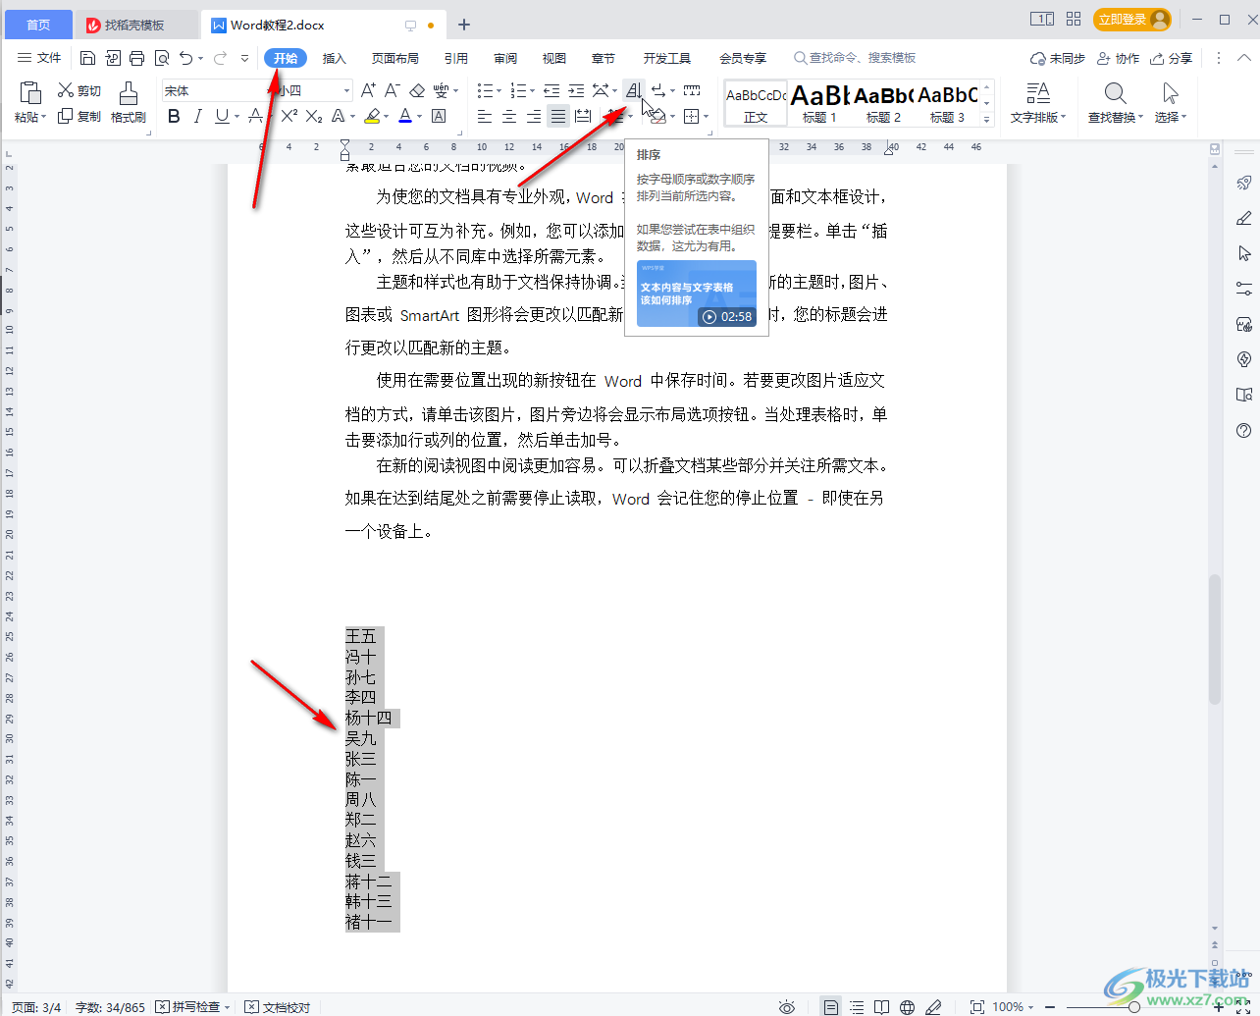Decrease font size with A- icon
Image resolution: width=1260 pixels, height=1016 pixels.
pyautogui.click(x=392, y=90)
